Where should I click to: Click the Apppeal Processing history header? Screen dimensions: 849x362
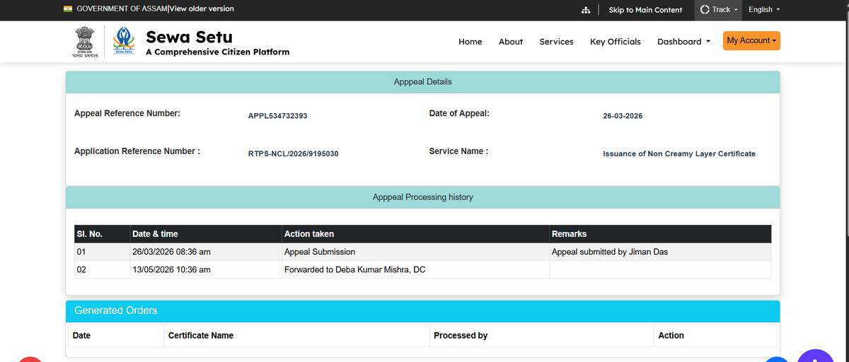[x=422, y=197]
